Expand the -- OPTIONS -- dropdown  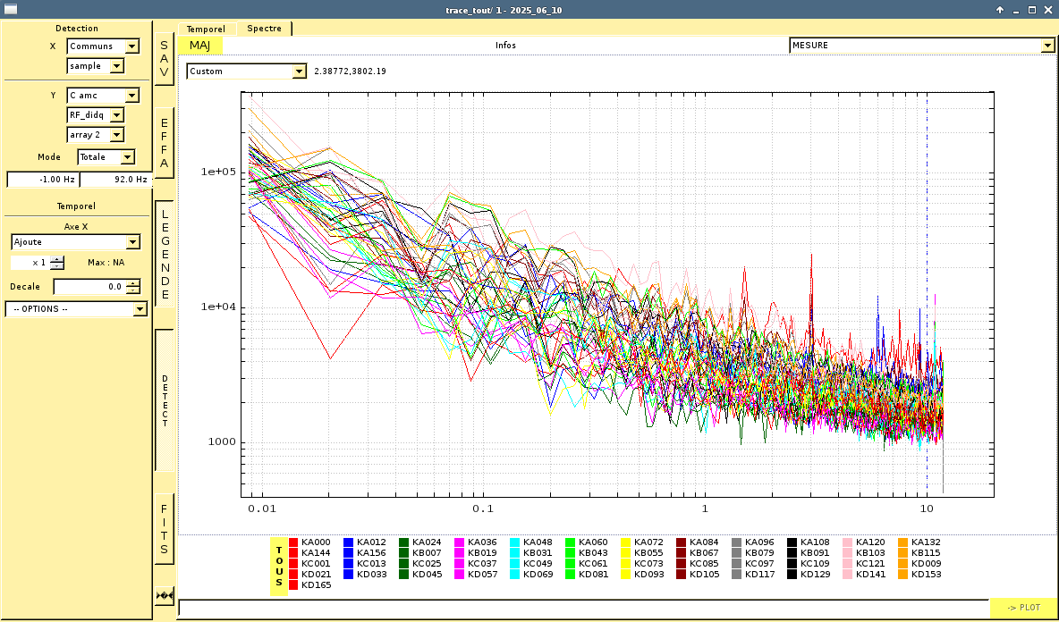point(76,309)
